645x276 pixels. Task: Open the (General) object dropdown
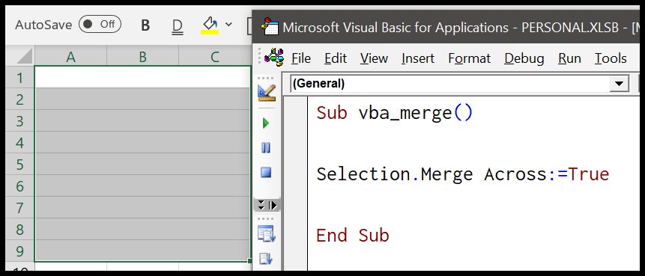click(619, 84)
